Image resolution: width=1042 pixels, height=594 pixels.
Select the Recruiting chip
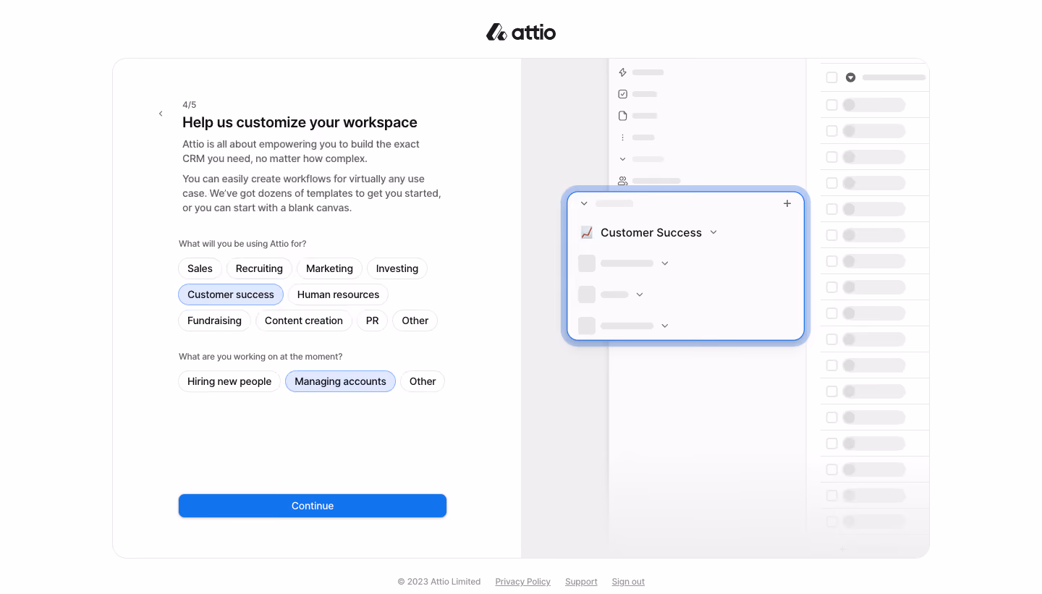259,268
